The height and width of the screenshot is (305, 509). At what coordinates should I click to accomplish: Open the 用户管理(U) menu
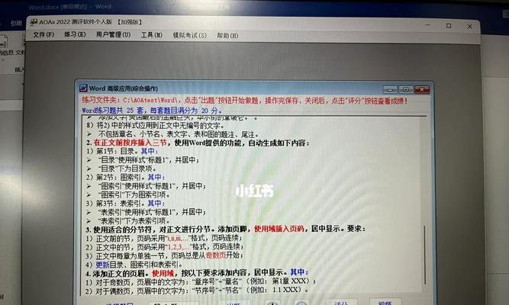click(x=113, y=35)
